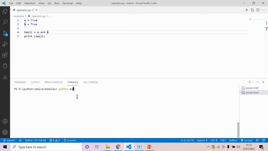Open File Explorer from taskbar

[108, 147]
